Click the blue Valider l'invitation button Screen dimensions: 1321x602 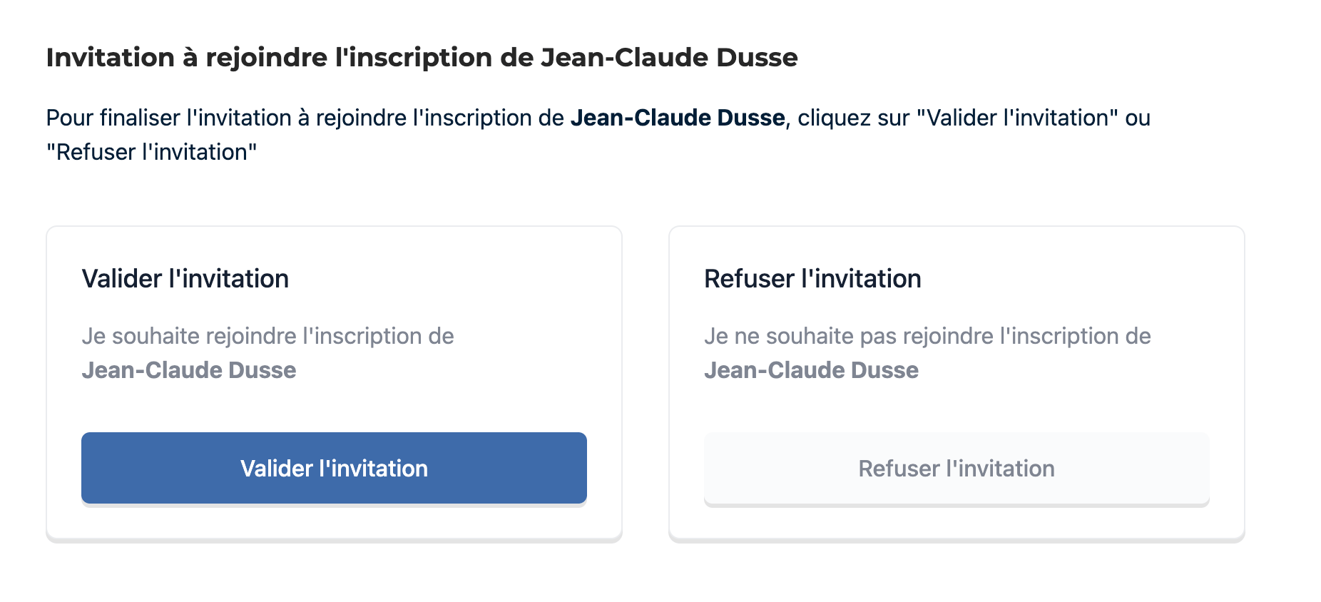click(x=334, y=468)
